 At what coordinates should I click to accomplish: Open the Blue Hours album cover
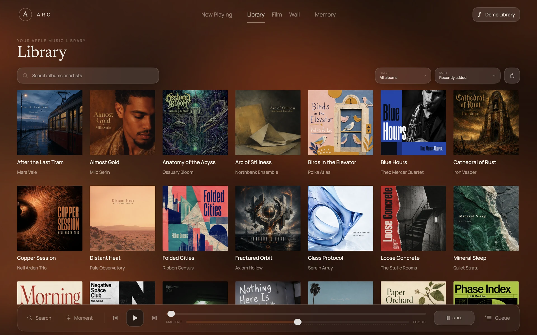pos(413,123)
